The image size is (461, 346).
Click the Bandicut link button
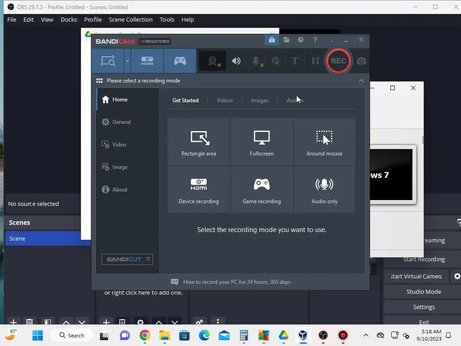coord(127,259)
